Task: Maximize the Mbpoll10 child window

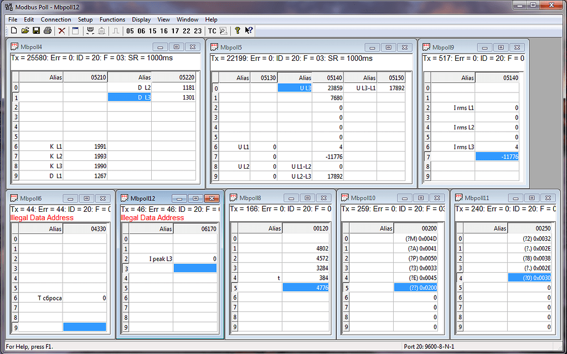Action: pyautogui.click(x=421, y=198)
